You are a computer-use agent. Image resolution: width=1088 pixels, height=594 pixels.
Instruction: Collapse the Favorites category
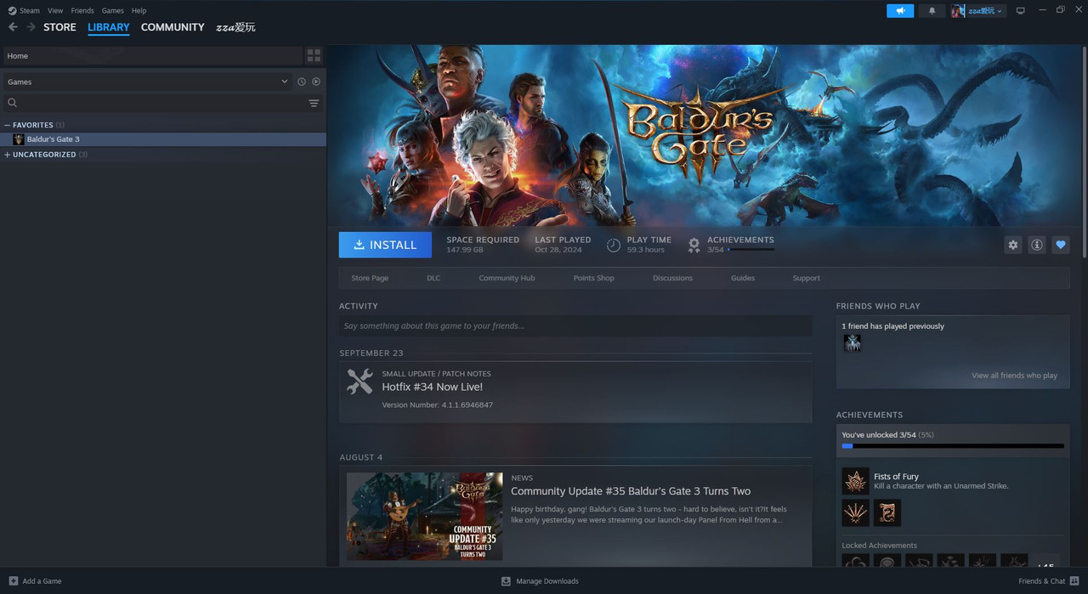(8, 125)
